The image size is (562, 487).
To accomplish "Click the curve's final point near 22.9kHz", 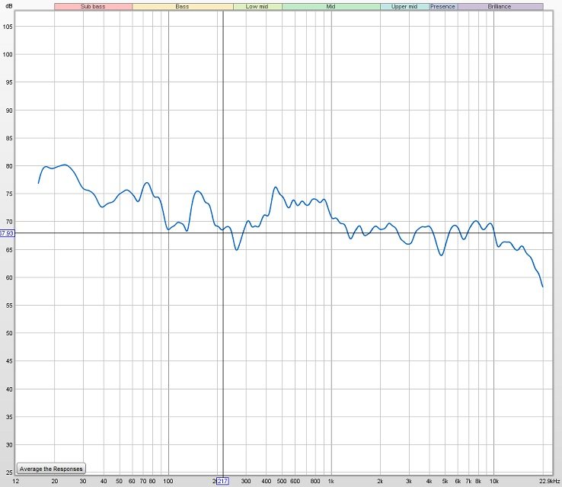I will pyautogui.click(x=542, y=287).
